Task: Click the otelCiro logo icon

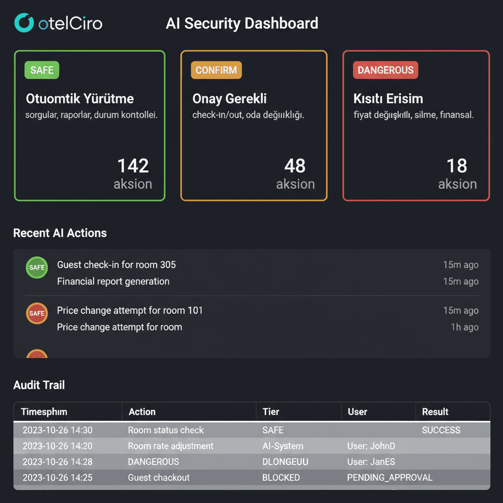Action: (24, 23)
